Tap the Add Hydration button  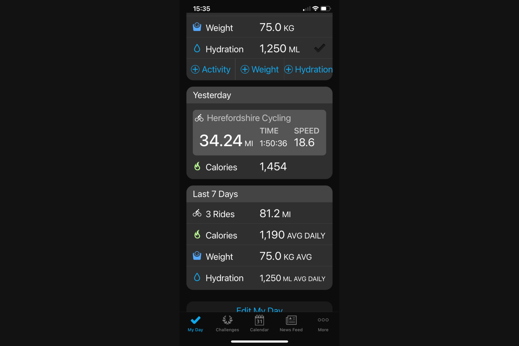309,70
